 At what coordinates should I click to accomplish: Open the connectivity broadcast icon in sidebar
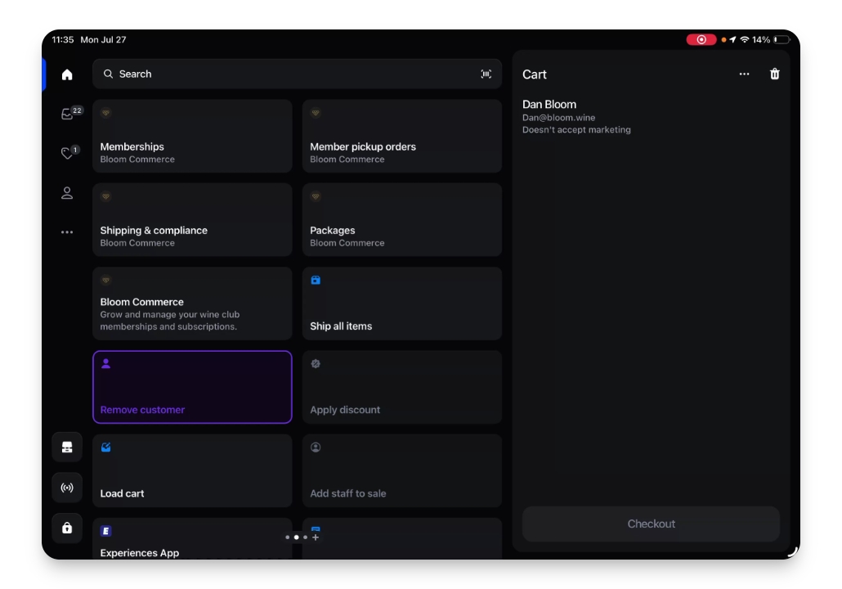(66, 488)
